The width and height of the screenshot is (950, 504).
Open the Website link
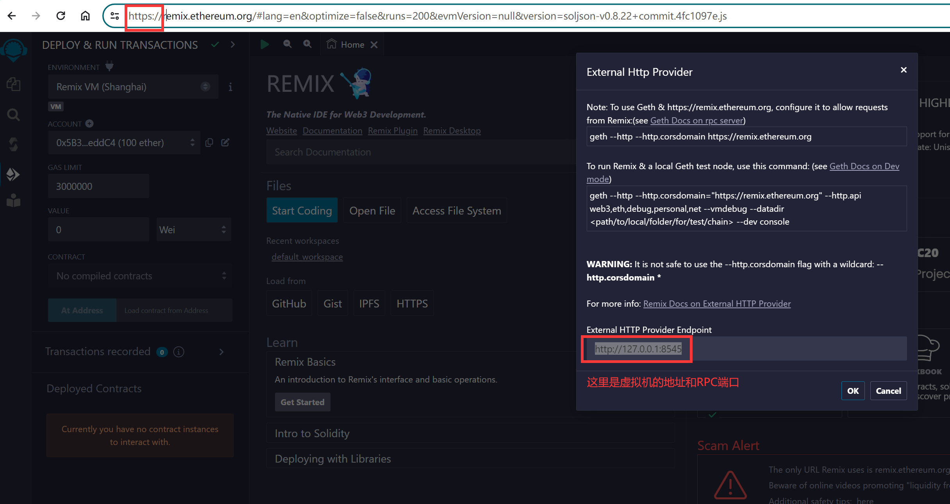pos(282,130)
